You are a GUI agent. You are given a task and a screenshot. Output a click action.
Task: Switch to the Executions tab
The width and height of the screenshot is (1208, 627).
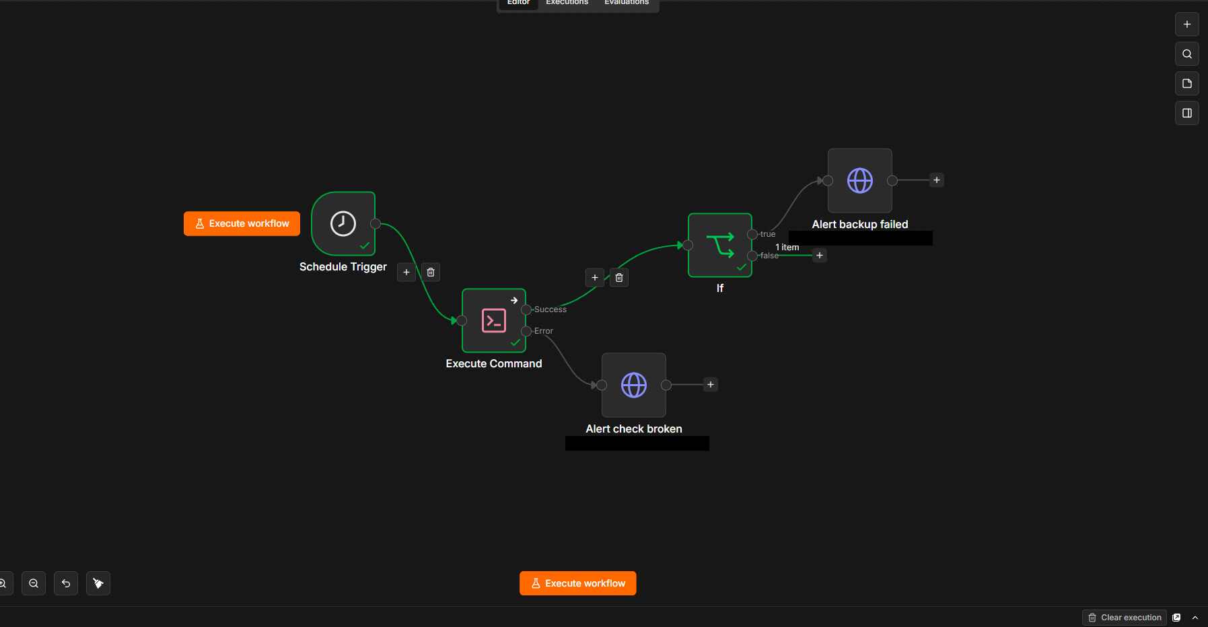567,3
